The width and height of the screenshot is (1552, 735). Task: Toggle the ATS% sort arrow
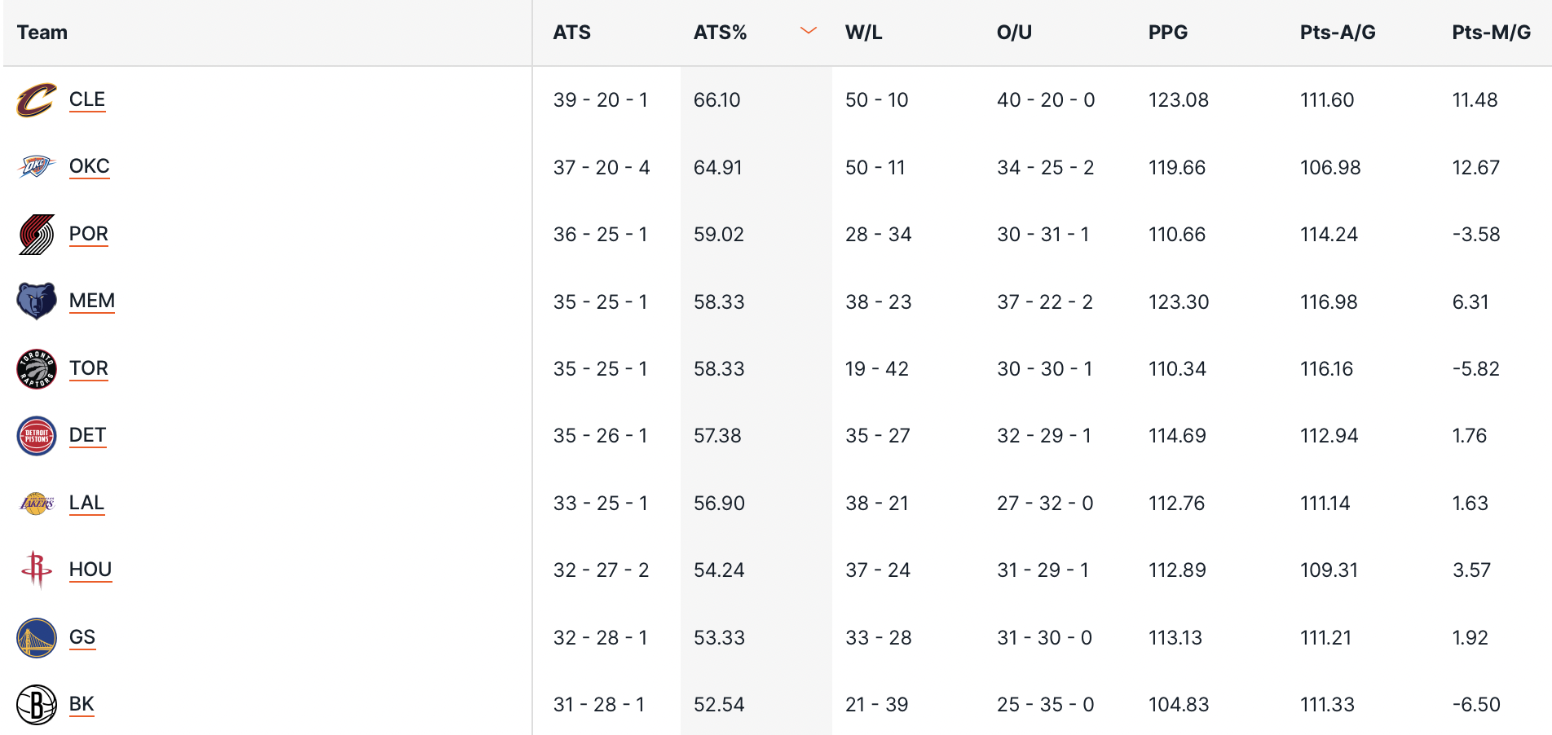(808, 32)
